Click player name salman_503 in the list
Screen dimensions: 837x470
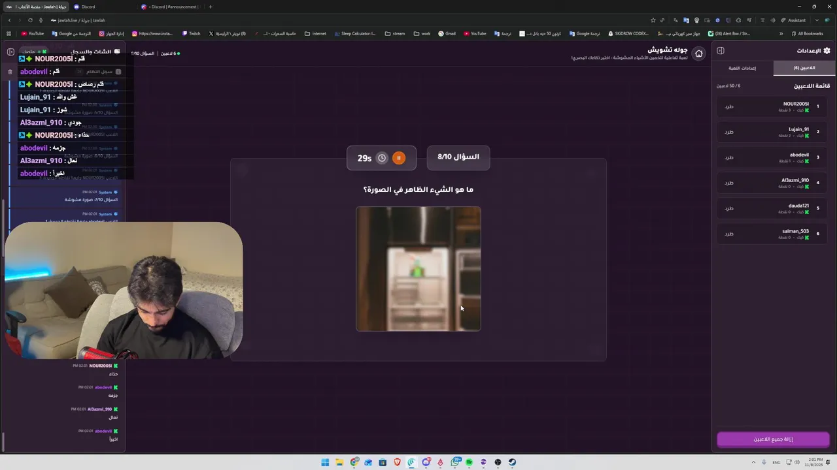click(796, 231)
